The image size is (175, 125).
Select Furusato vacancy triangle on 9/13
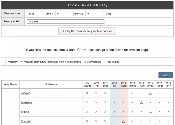coord(123,121)
